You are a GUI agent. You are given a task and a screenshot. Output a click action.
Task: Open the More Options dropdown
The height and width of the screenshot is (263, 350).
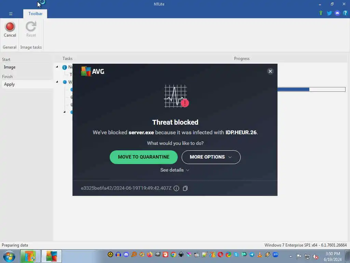pos(211,157)
